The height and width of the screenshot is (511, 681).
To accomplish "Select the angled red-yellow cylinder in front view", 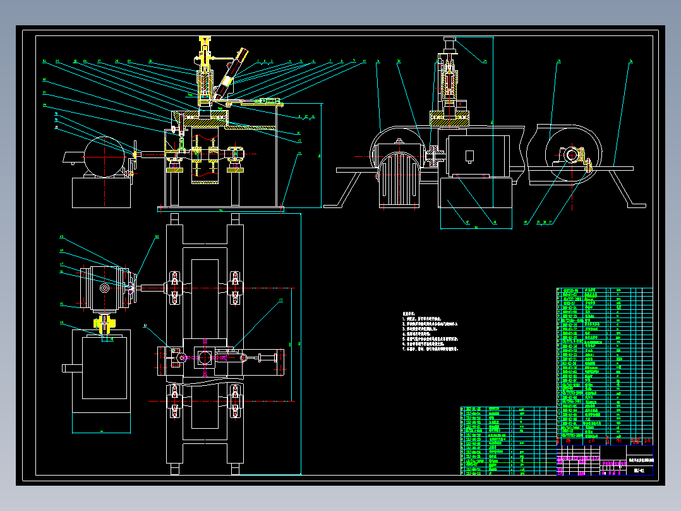I will coord(230,74).
